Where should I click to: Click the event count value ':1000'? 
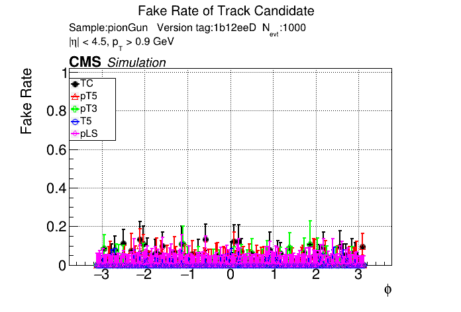[293, 28]
